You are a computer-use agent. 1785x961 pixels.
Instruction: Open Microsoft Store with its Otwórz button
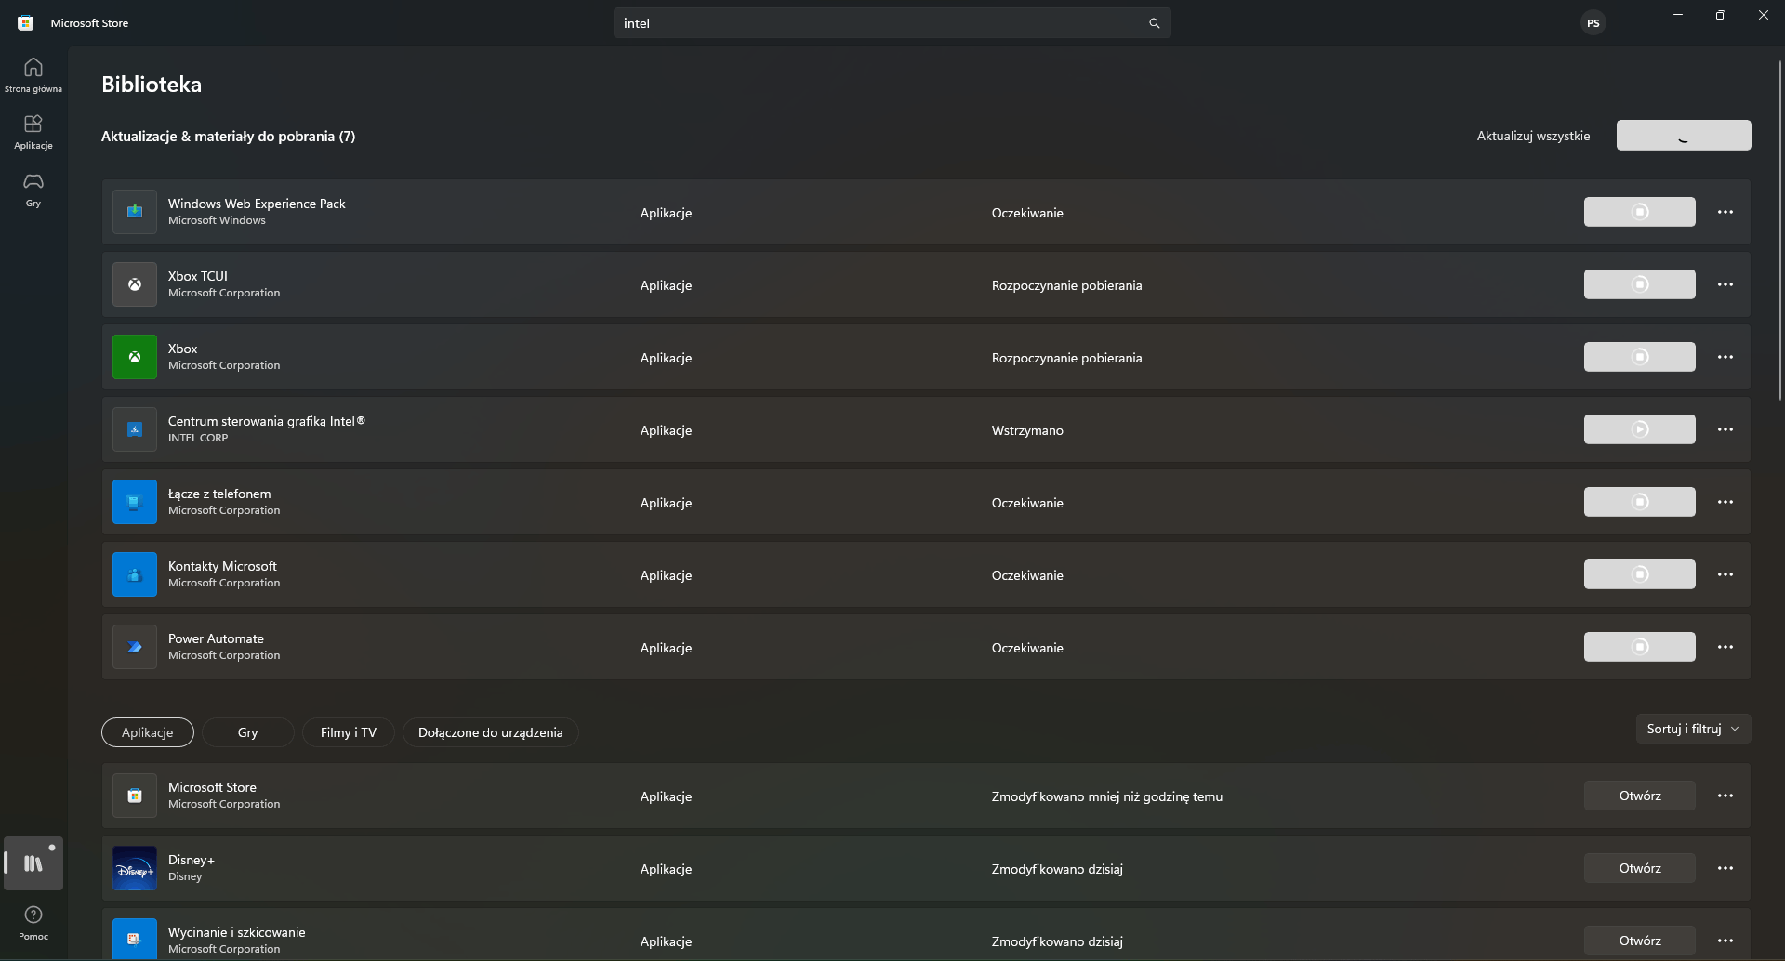click(x=1640, y=796)
